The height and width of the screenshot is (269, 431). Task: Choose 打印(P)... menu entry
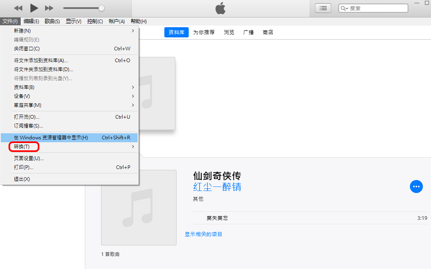pos(69,167)
